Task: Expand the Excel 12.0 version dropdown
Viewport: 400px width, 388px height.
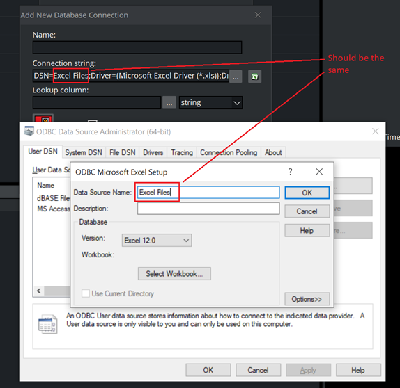Action: [157, 241]
